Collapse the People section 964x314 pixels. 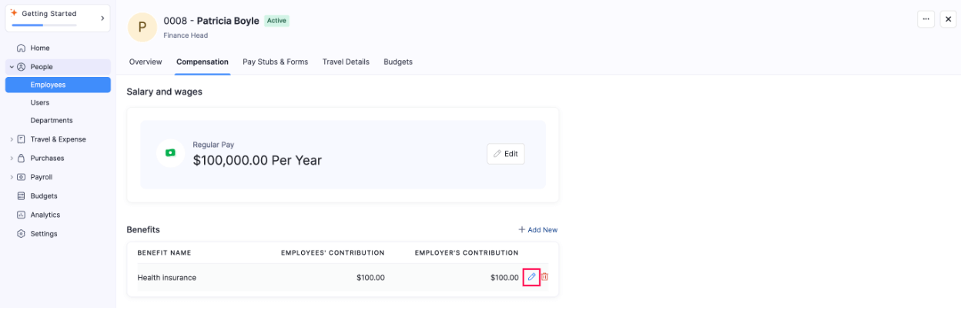pos(12,67)
